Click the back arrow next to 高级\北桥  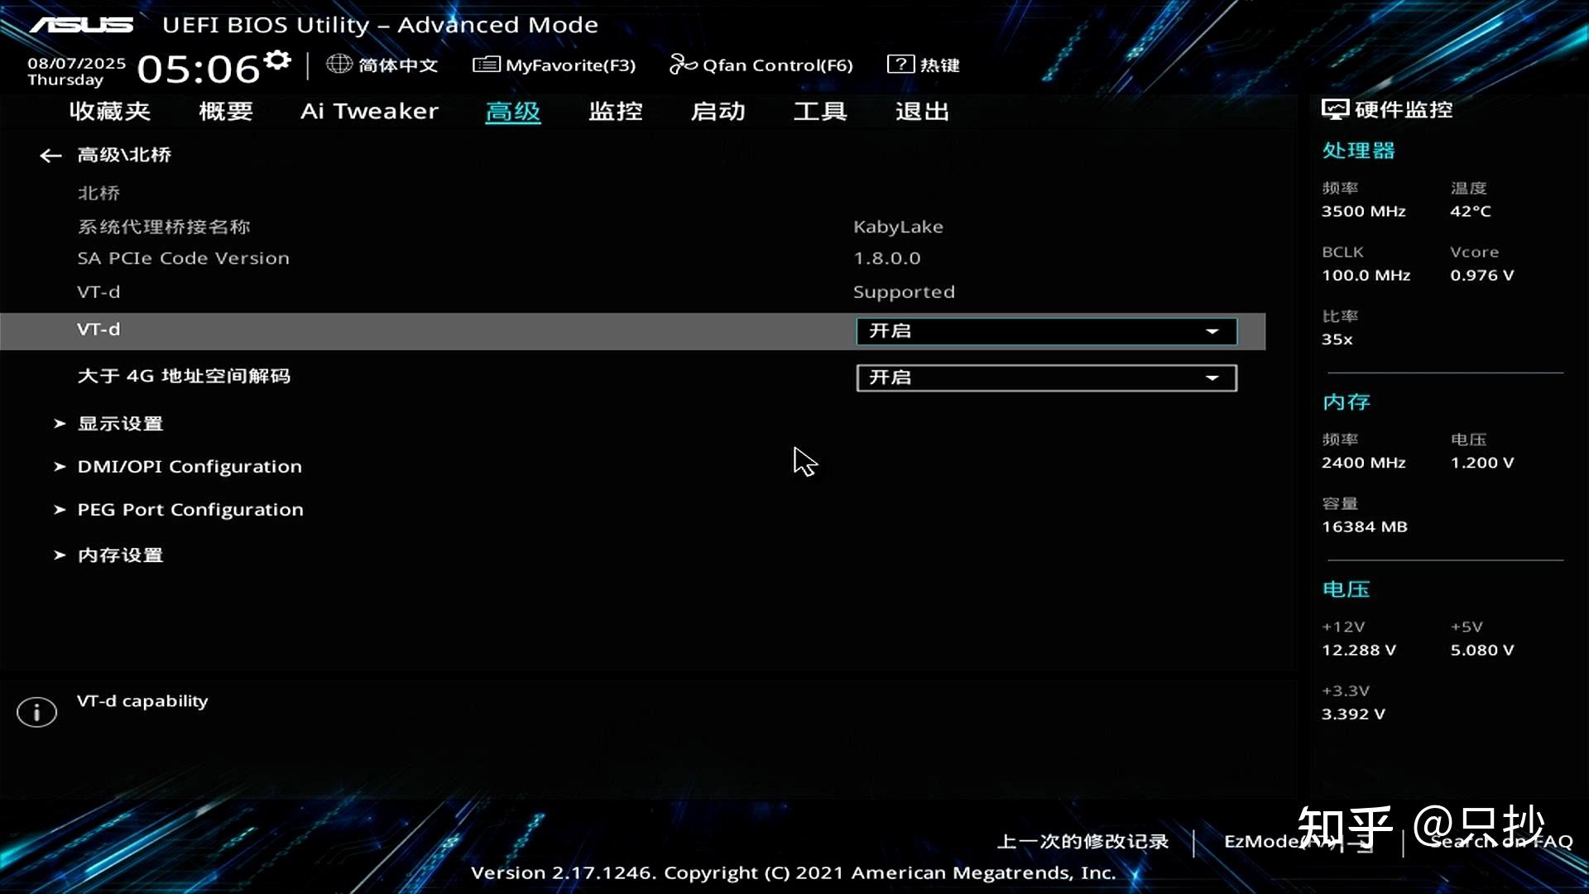(x=50, y=156)
